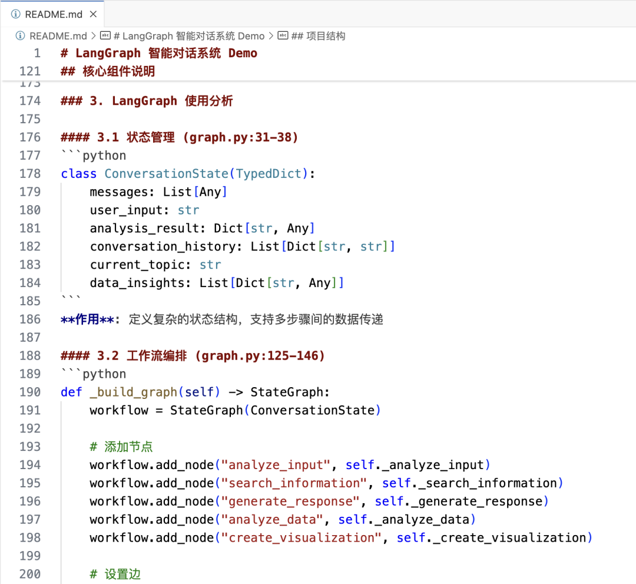Image resolution: width=636 pixels, height=584 pixels.
Task: Click line number 194 in gutter
Action: pyautogui.click(x=30, y=465)
